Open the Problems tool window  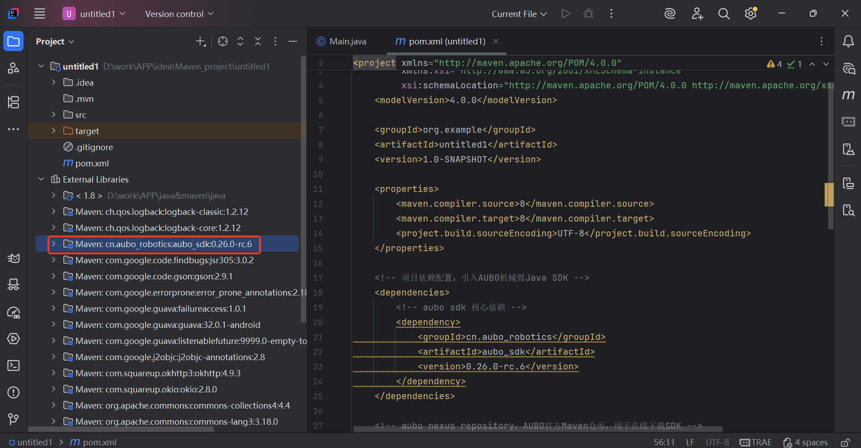coord(13,392)
